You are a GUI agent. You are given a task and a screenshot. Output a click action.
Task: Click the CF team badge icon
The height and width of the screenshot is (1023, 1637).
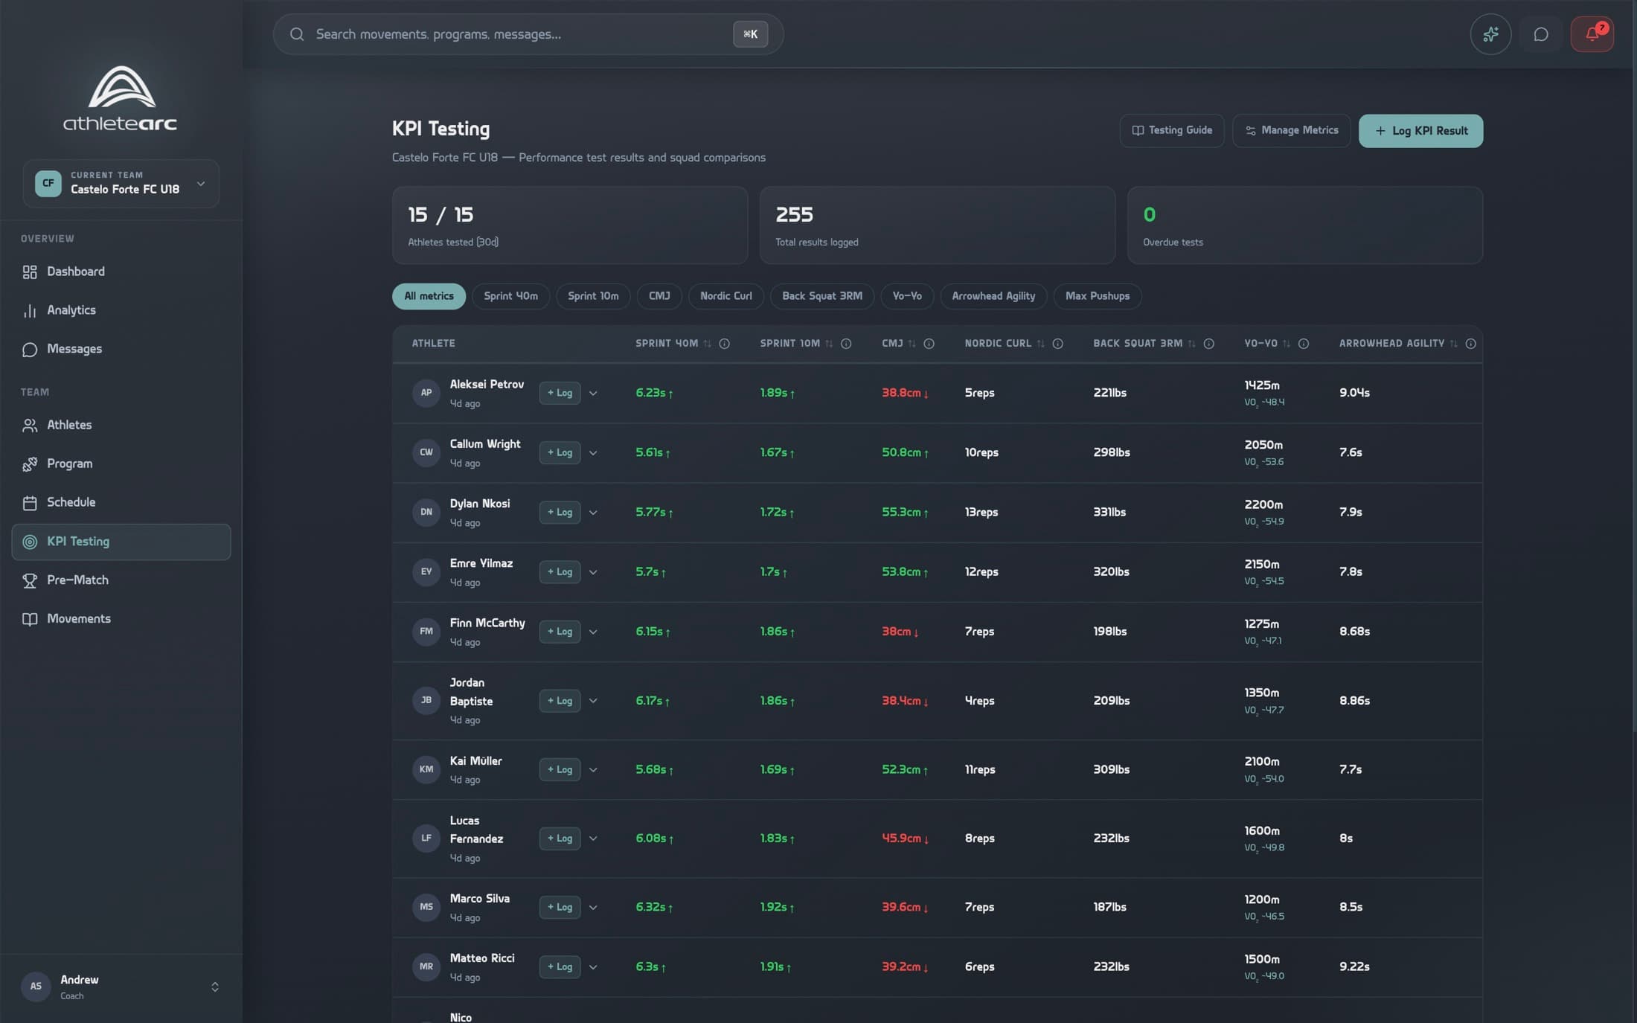pyautogui.click(x=48, y=183)
